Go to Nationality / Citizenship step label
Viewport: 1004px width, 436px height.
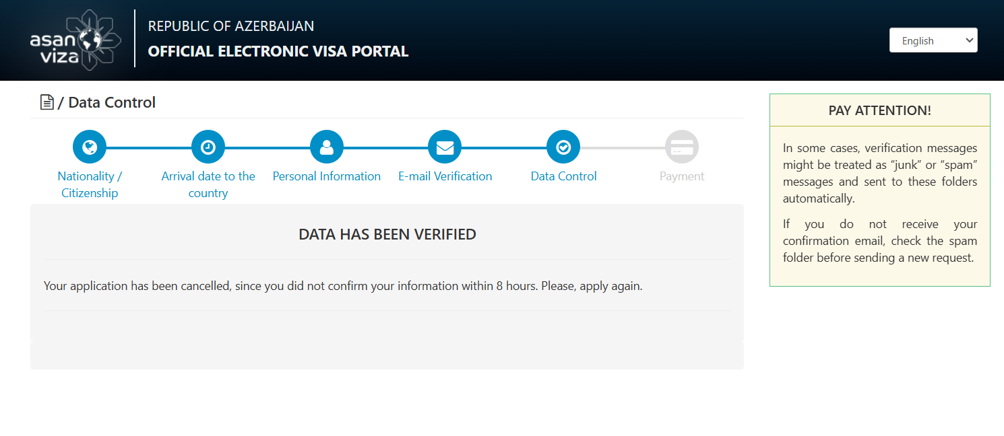click(x=90, y=184)
